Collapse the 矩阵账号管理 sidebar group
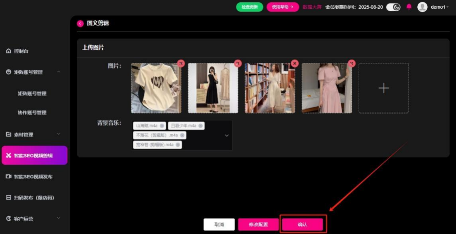The image size is (456, 234). (x=59, y=72)
